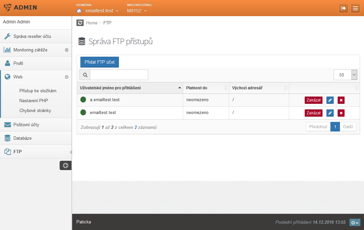Viewport: 364px width, 230px height.
Task: Delete the emailtest.test FTP account
Action: [x=341, y=113]
